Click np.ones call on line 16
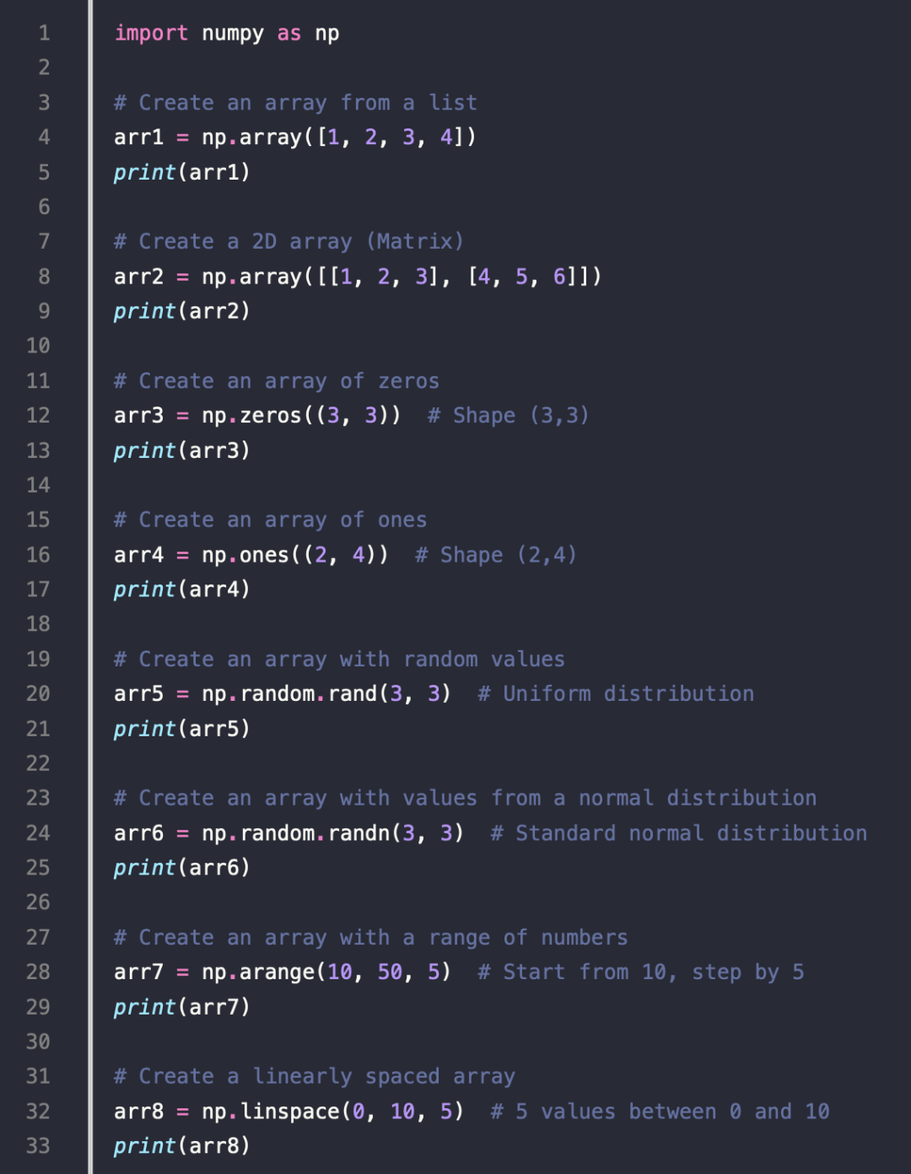 point(295,555)
